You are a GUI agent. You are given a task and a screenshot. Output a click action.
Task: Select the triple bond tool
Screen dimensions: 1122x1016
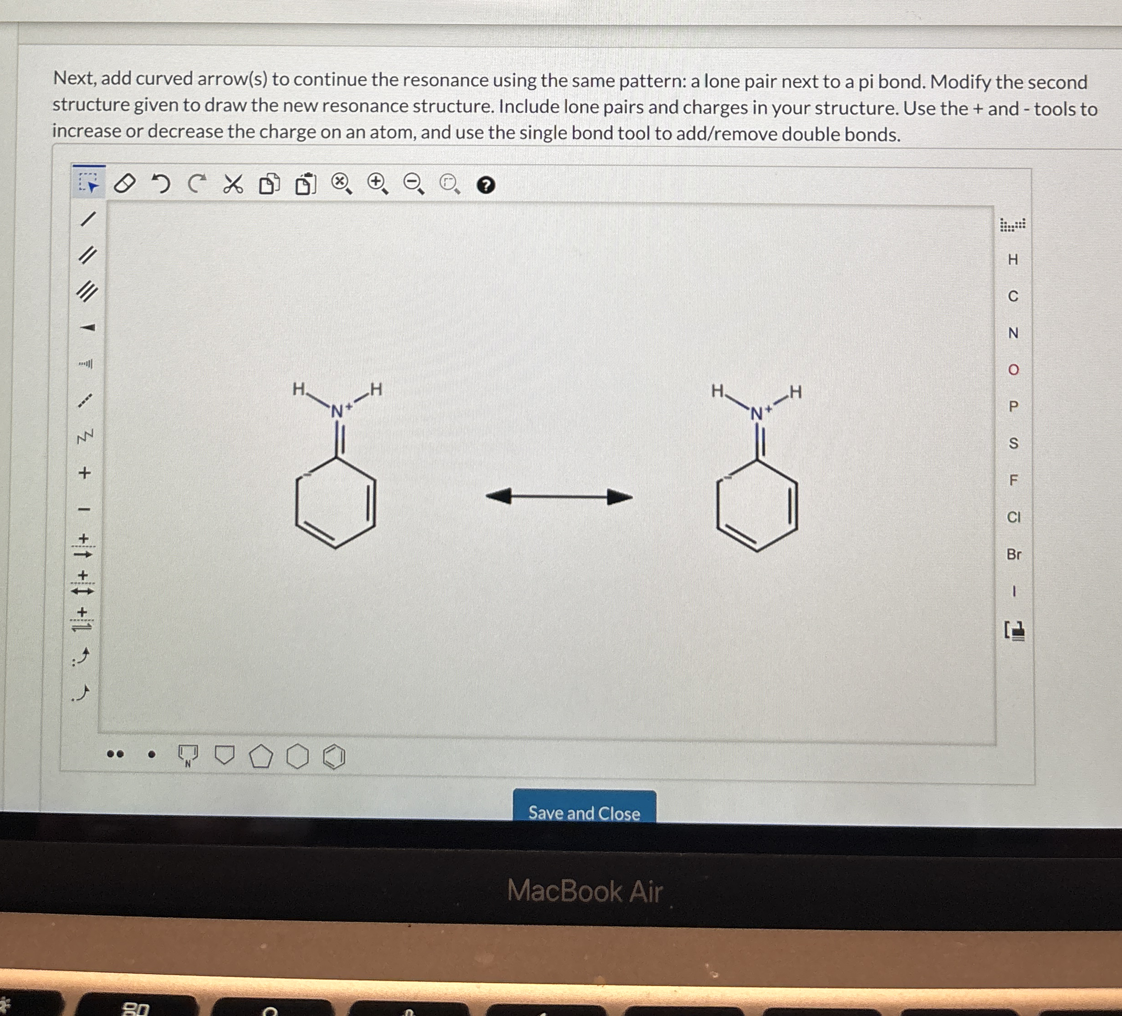point(87,291)
